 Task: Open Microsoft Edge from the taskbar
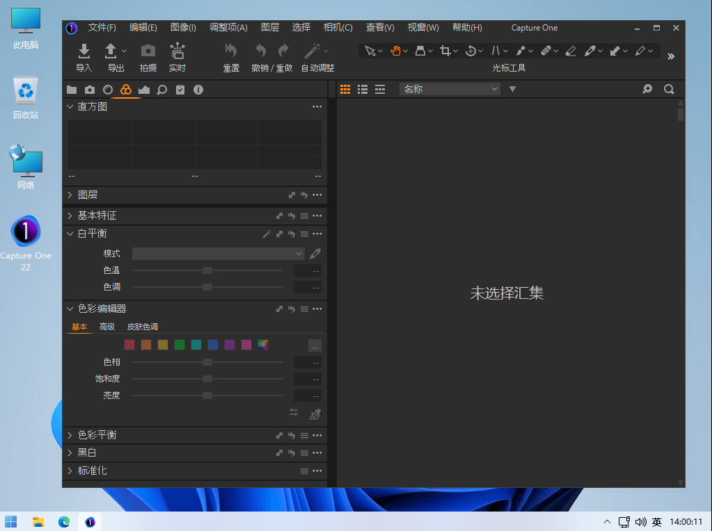coord(64,521)
